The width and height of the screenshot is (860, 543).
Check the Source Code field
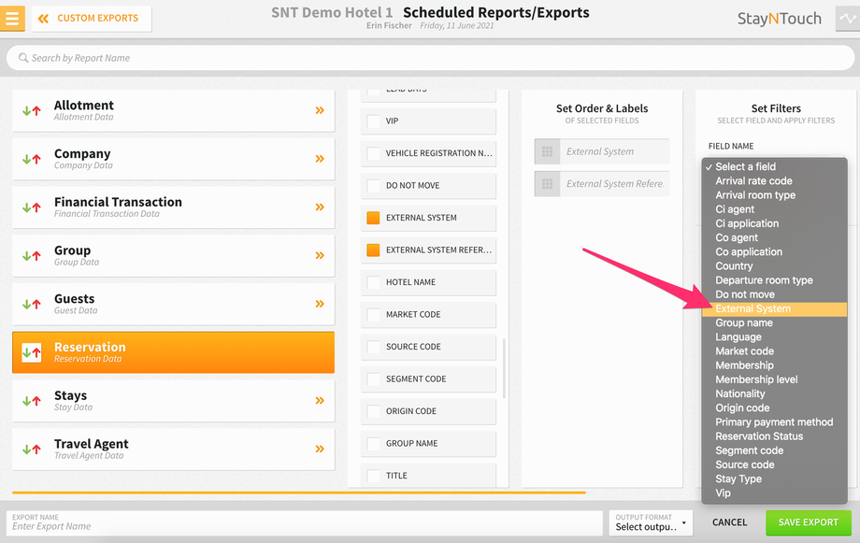click(x=373, y=347)
